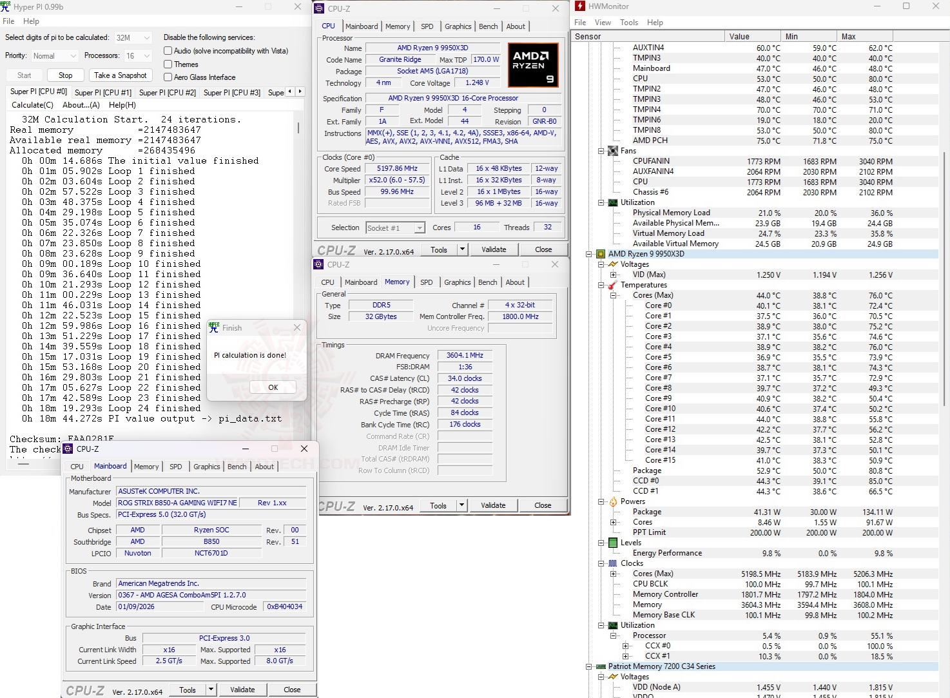Check the Aero Glass Interface option
The width and height of the screenshot is (950, 698).
coord(168,77)
